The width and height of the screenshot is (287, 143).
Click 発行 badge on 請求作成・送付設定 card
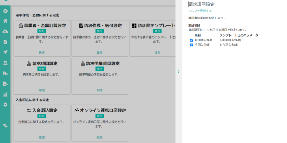tap(100, 31)
